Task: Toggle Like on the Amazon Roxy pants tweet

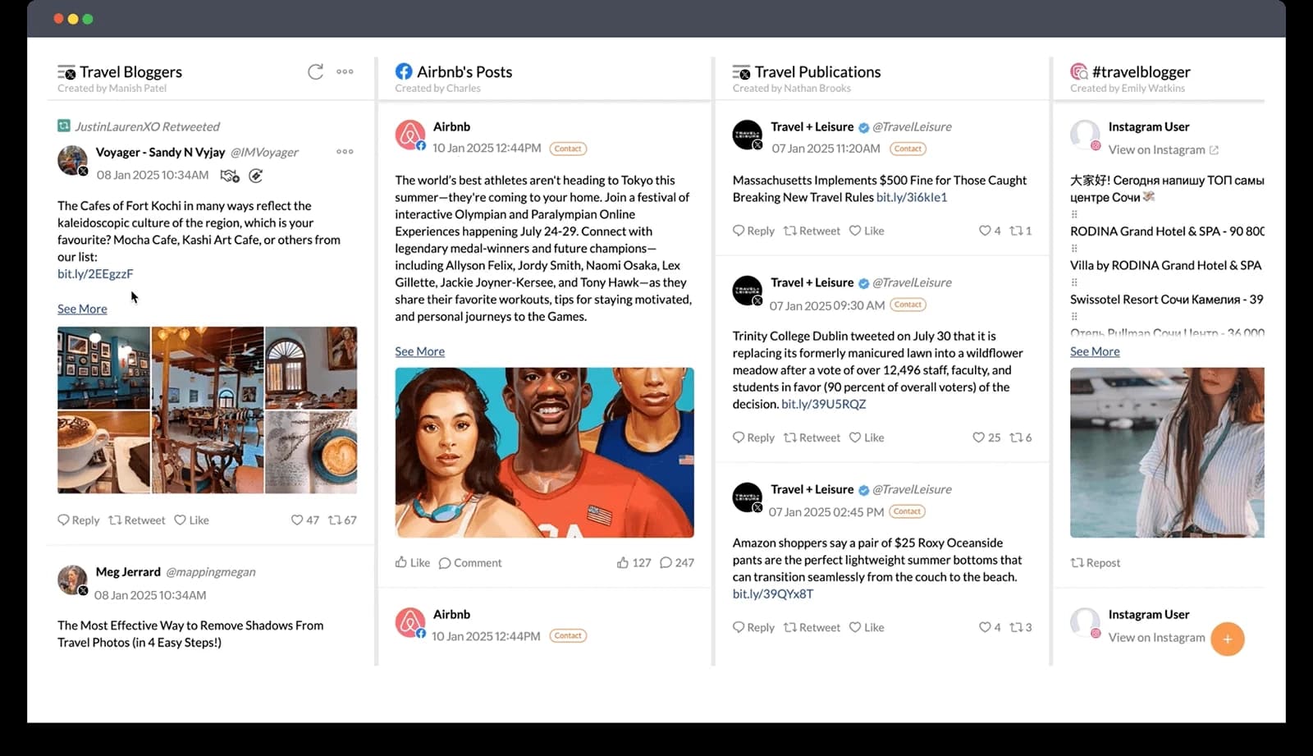Action: pos(866,627)
